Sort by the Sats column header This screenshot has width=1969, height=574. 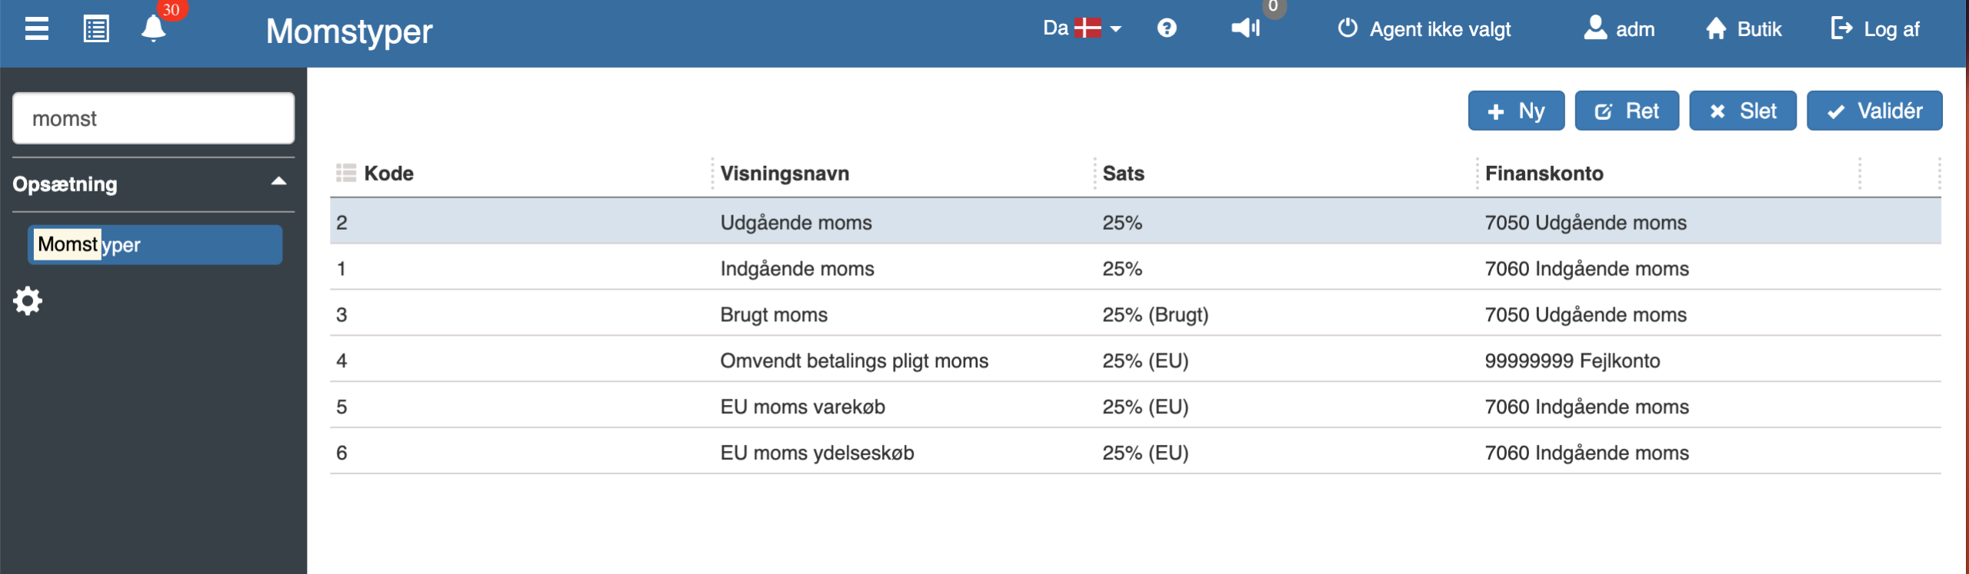pos(1123,174)
